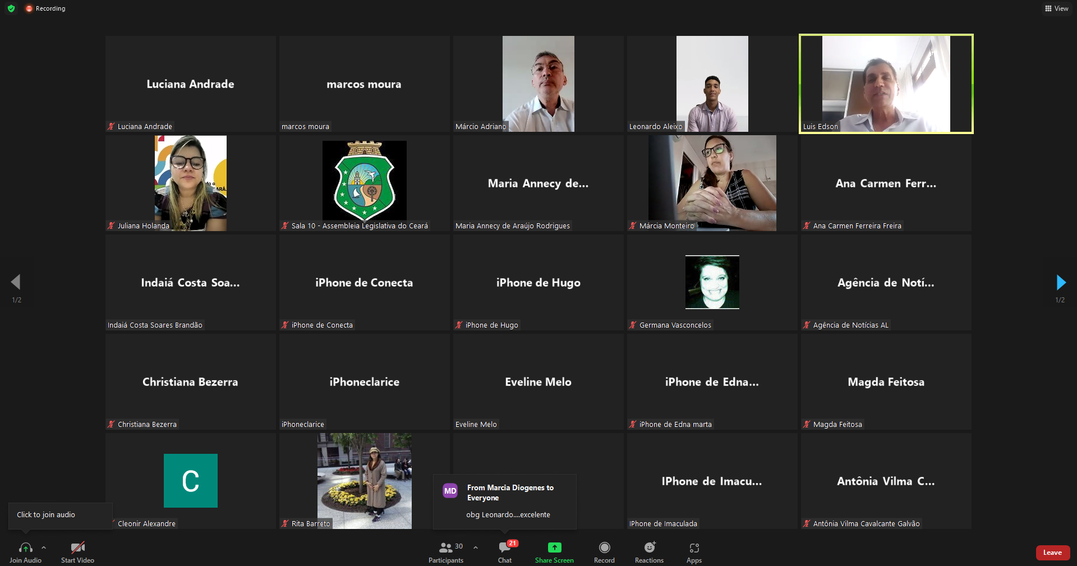This screenshot has width=1077, height=566.
Task: Click the green Share Screen icon
Action: tap(554, 547)
